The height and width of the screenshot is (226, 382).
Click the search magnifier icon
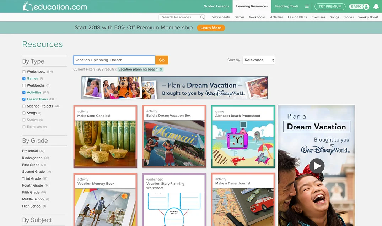point(202,17)
